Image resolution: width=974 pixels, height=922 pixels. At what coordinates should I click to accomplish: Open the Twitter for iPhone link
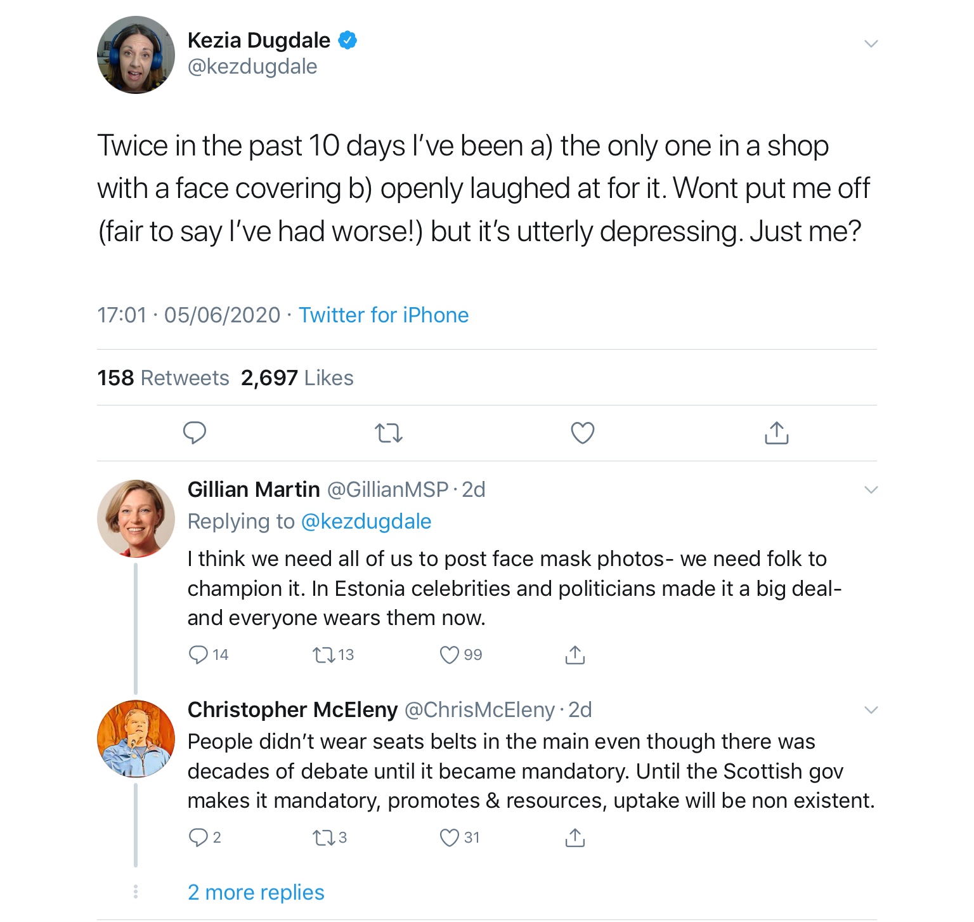[x=384, y=315]
